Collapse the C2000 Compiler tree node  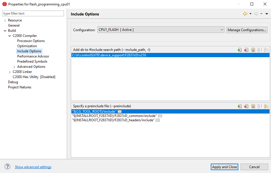[10, 35]
